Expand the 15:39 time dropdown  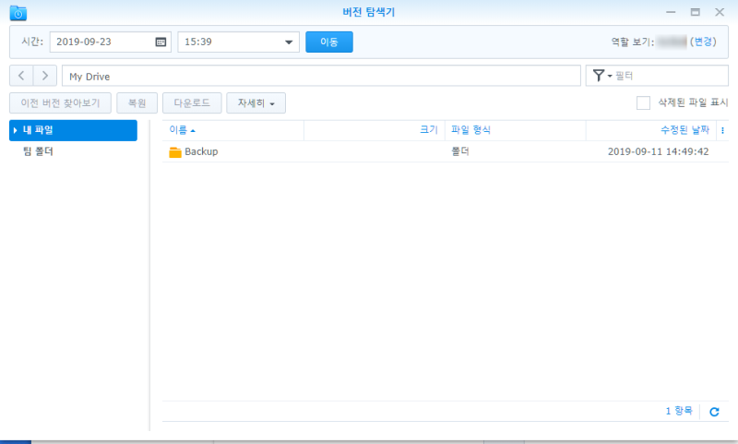(289, 42)
